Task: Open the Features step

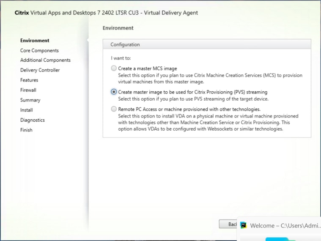Action: (29, 80)
